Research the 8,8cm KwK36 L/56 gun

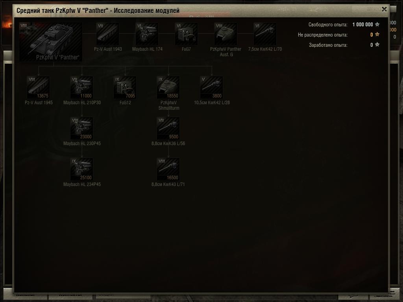pos(168,129)
